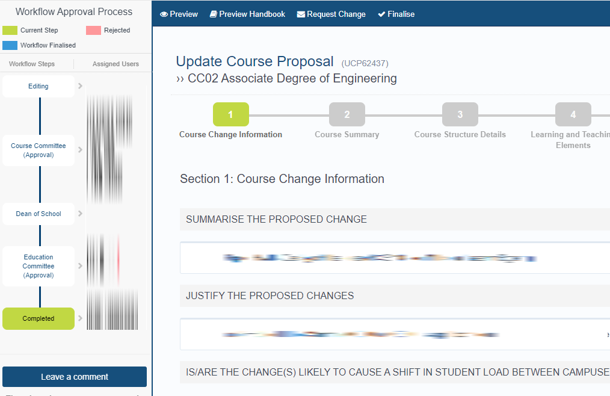Image resolution: width=610 pixels, height=396 pixels.
Task: Expand the Course Committee step chevron
Action: click(81, 150)
